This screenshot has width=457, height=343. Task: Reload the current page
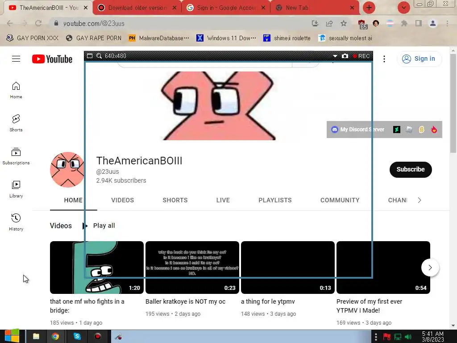pos(38,23)
